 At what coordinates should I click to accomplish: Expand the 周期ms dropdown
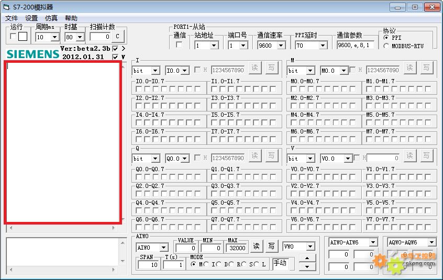pos(55,37)
